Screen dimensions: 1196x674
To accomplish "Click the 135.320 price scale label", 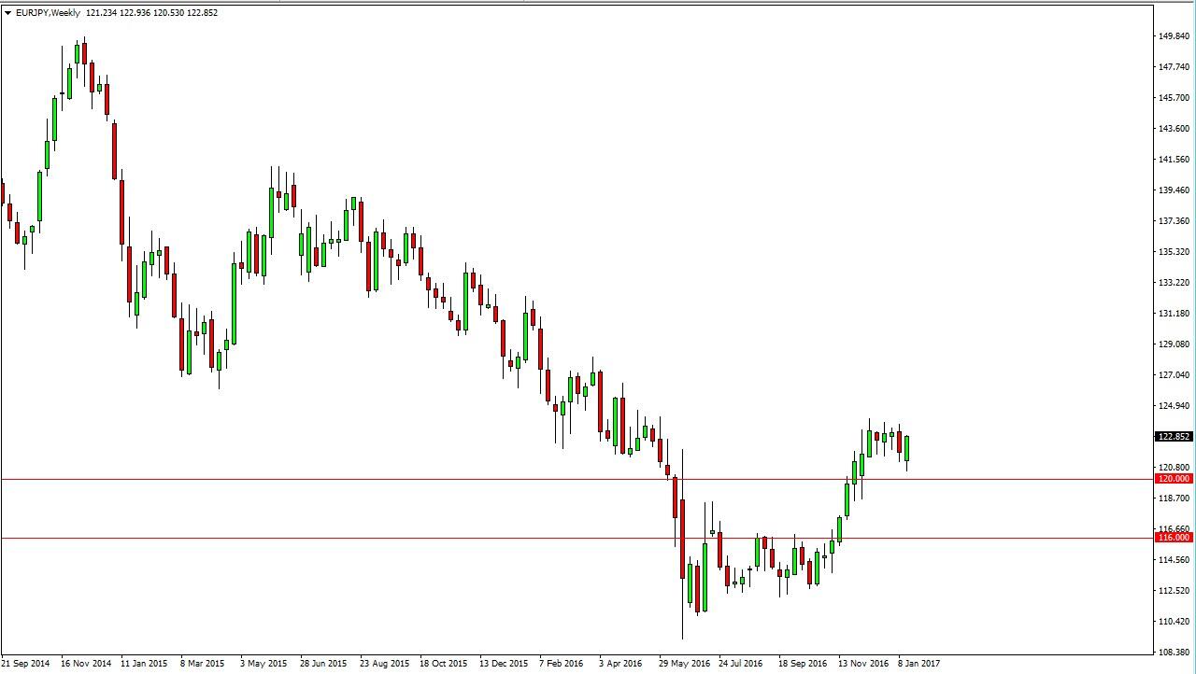I will coord(1173,252).
